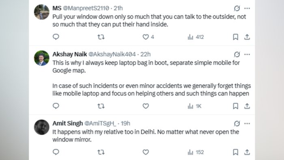Screen dimensions: 284x160
Task: Open @AkshayNaik404 profile handle
Action: [112, 54]
